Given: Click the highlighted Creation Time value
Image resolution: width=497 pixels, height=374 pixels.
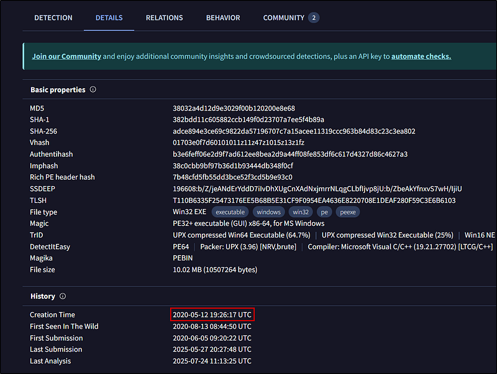Looking at the screenshot, I should point(212,315).
